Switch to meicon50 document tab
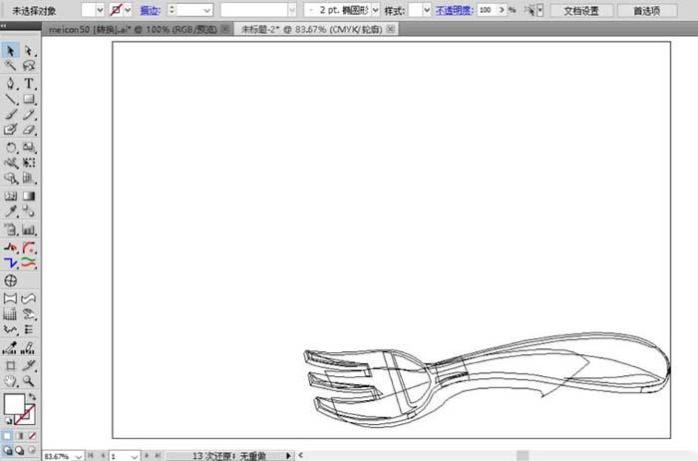This screenshot has width=698, height=461. [117, 30]
